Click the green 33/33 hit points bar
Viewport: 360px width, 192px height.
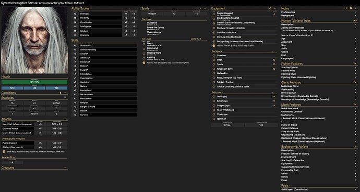(34, 82)
